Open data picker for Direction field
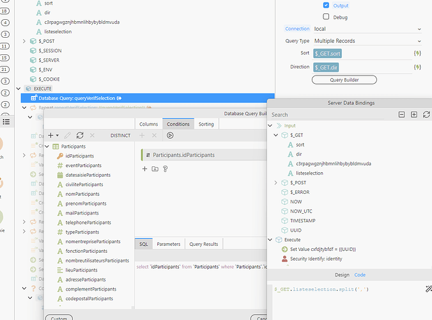 pos(417,67)
